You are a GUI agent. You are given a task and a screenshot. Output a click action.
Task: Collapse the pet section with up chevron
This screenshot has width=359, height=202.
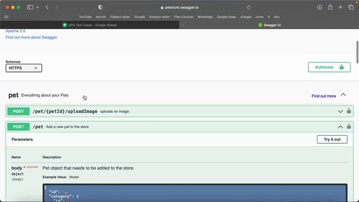pos(343,95)
